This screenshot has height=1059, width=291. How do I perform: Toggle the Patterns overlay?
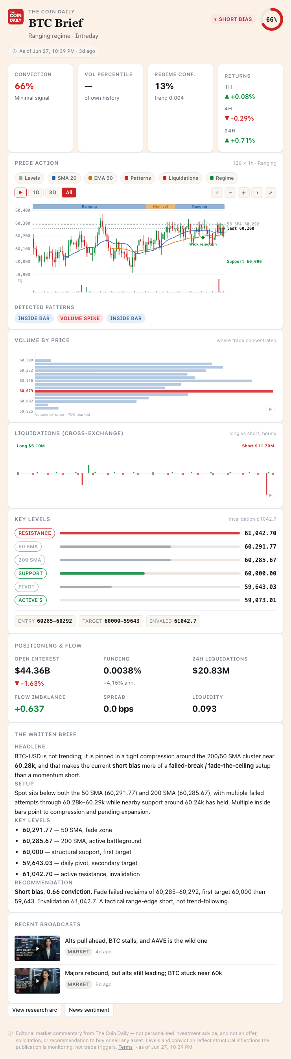pos(138,178)
